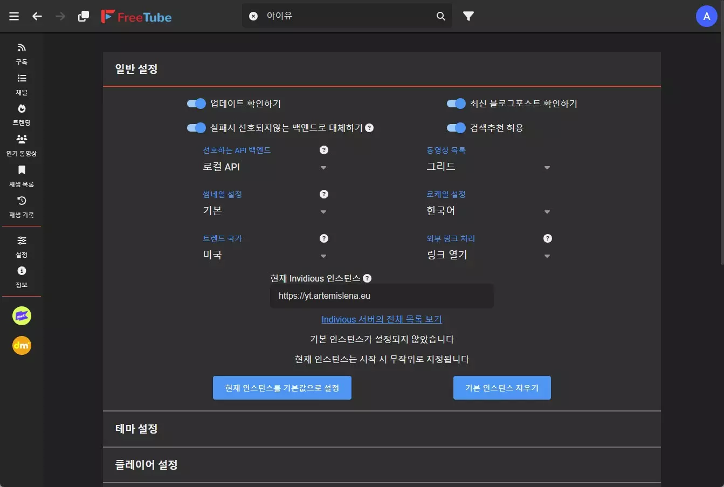Clear the search text with the X icon

(x=253, y=16)
